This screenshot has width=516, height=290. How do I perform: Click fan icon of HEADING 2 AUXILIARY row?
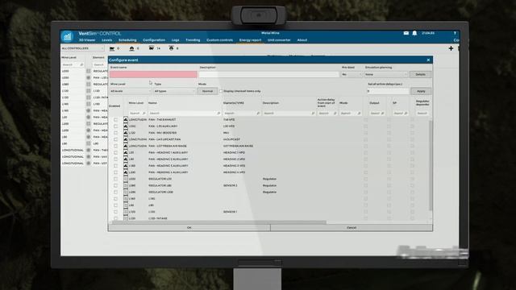click(x=126, y=159)
